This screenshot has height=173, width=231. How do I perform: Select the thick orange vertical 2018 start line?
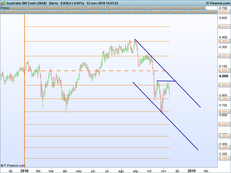click(25, 91)
